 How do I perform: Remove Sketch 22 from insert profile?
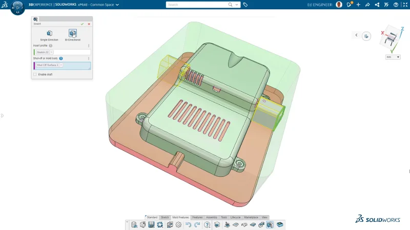52,52
